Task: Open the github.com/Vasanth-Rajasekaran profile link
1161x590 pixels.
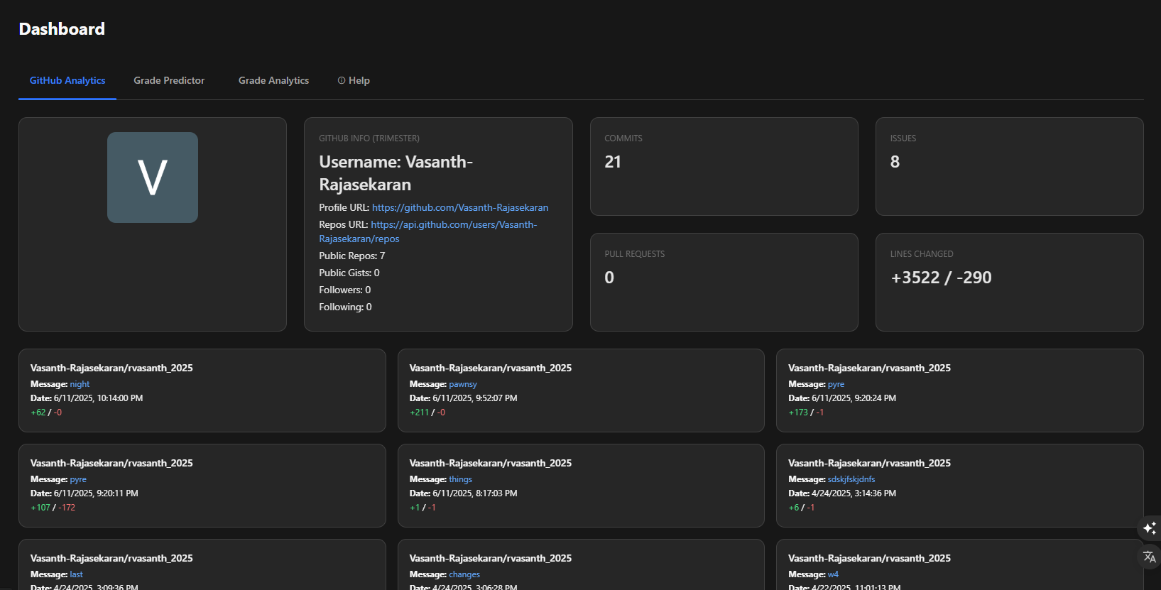Action: pos(460,208)
